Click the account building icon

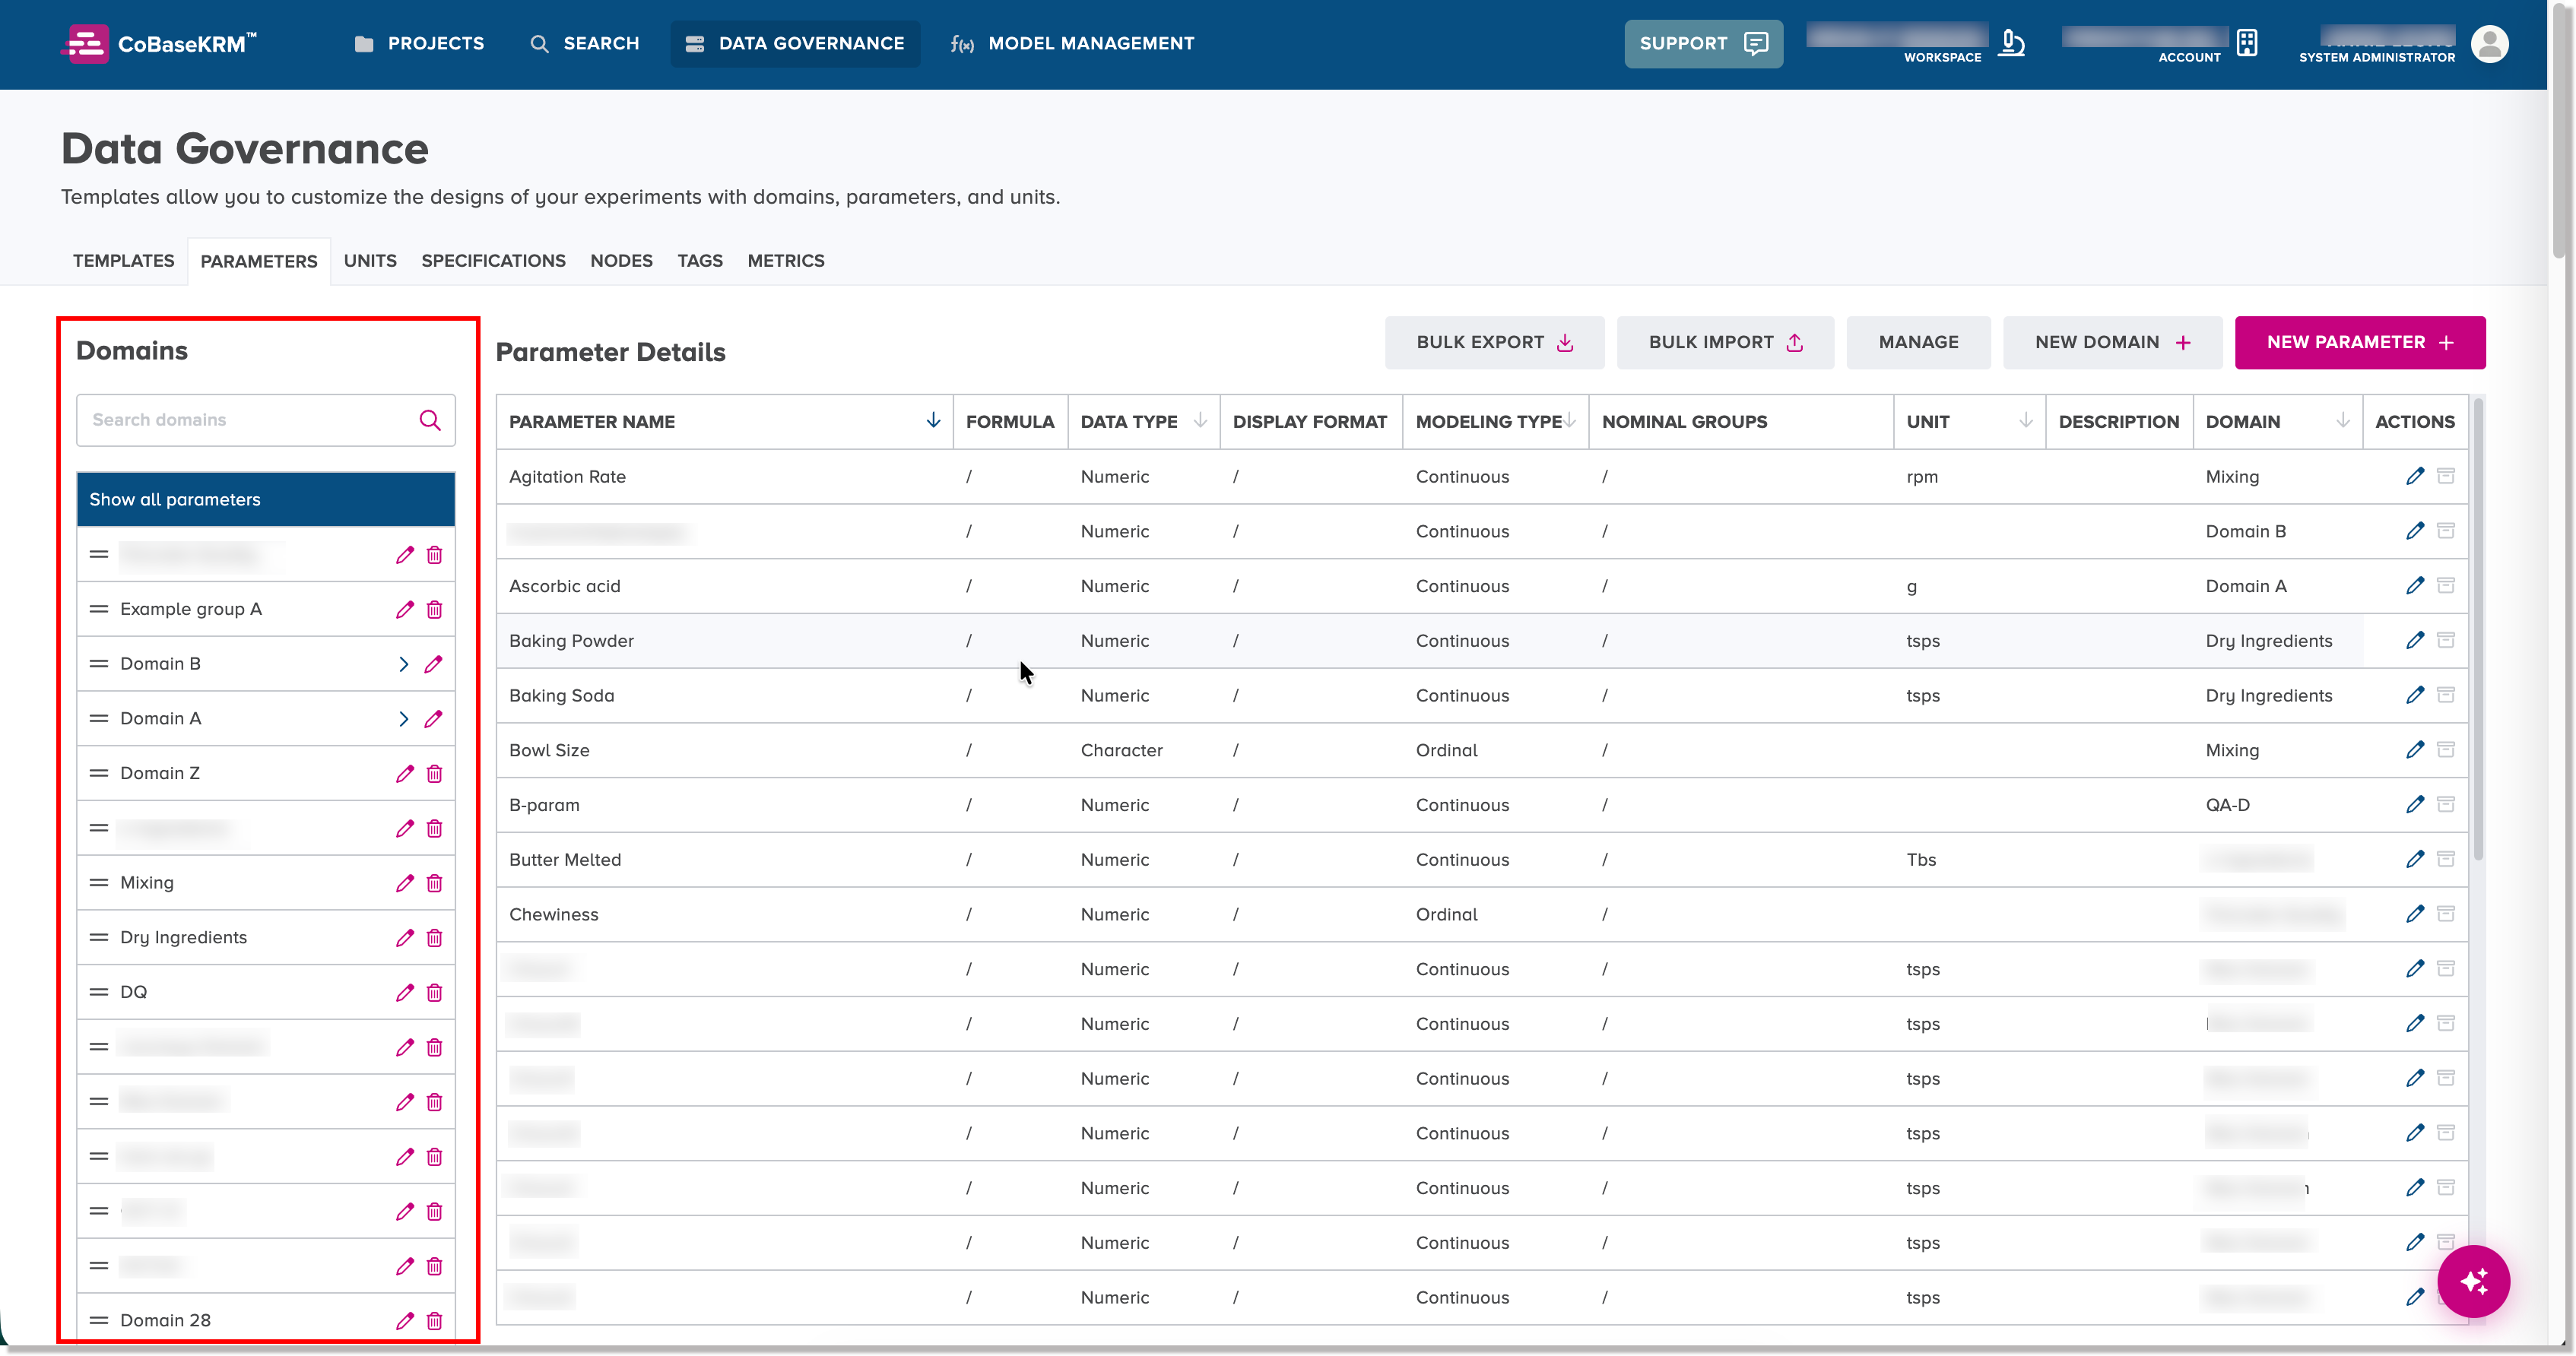[x=2247, y=43]
